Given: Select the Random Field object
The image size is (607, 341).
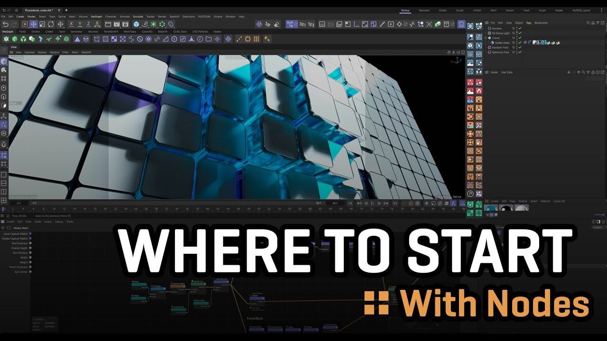Looking at the screenshot, I should 500,47.
